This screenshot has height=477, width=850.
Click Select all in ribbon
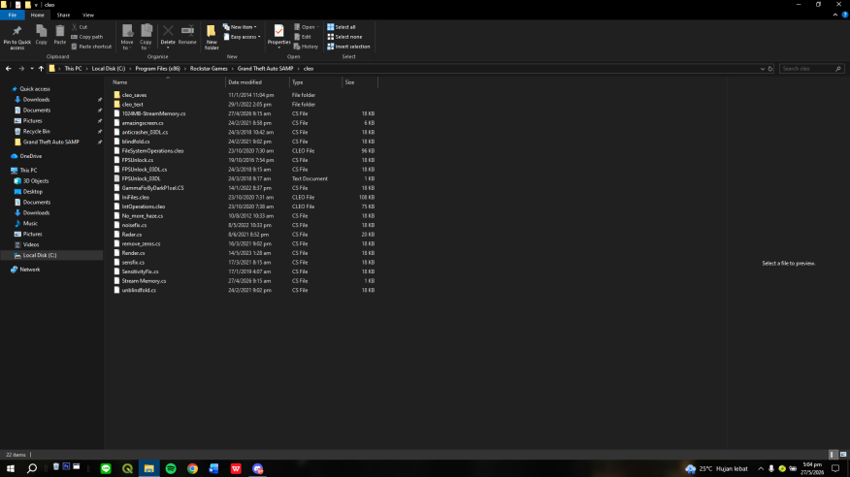[x=341, y=27]
